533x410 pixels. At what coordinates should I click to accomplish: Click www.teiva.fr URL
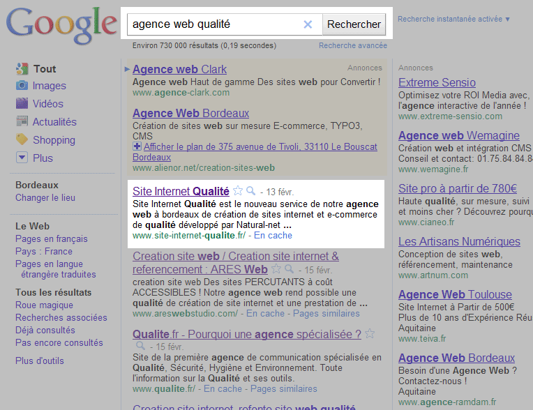422,339
